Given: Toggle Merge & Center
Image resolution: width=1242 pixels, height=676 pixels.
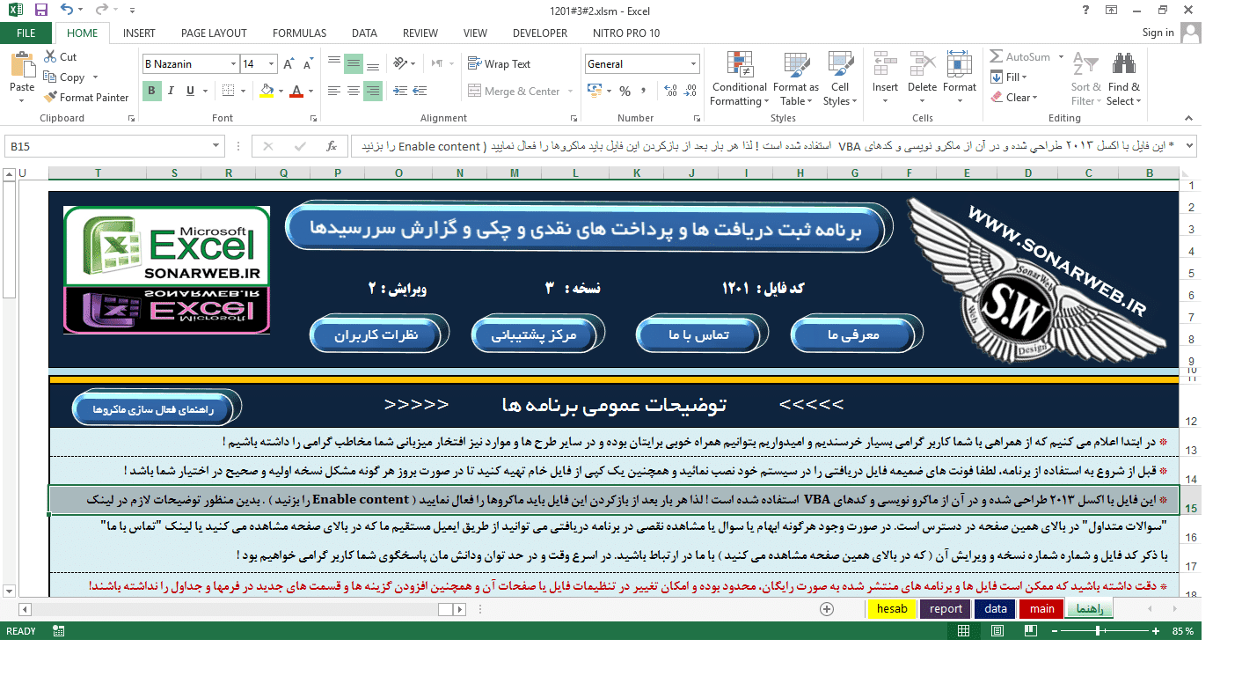Looking at the screenshot, I should [514, 91].
